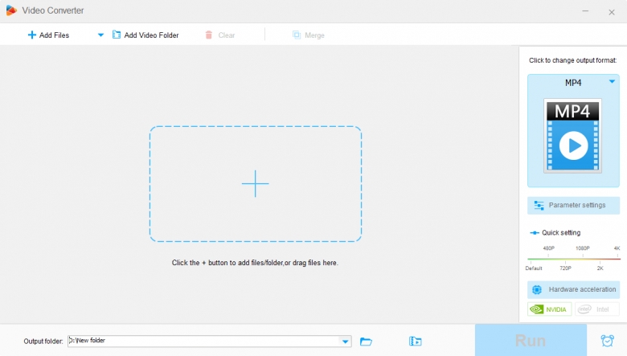Image resolution: width=627 pixels, height=356 pixels.
Task: Click the Video Converter app logo
Action: tap(10, 10)
